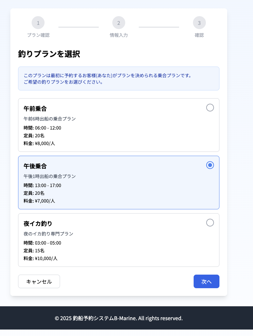Click the キャンセル button
Image resolution: width=253 pixels, height=336 pixels.
pos(39,281)
